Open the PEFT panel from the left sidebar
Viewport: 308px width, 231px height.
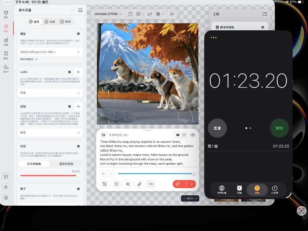[6, 68]
